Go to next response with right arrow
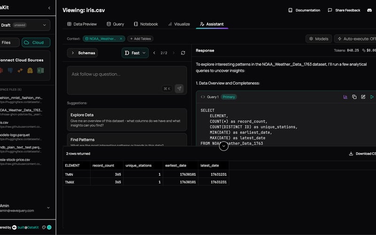This screenshot has height=235, width=376. click(173, 53)
